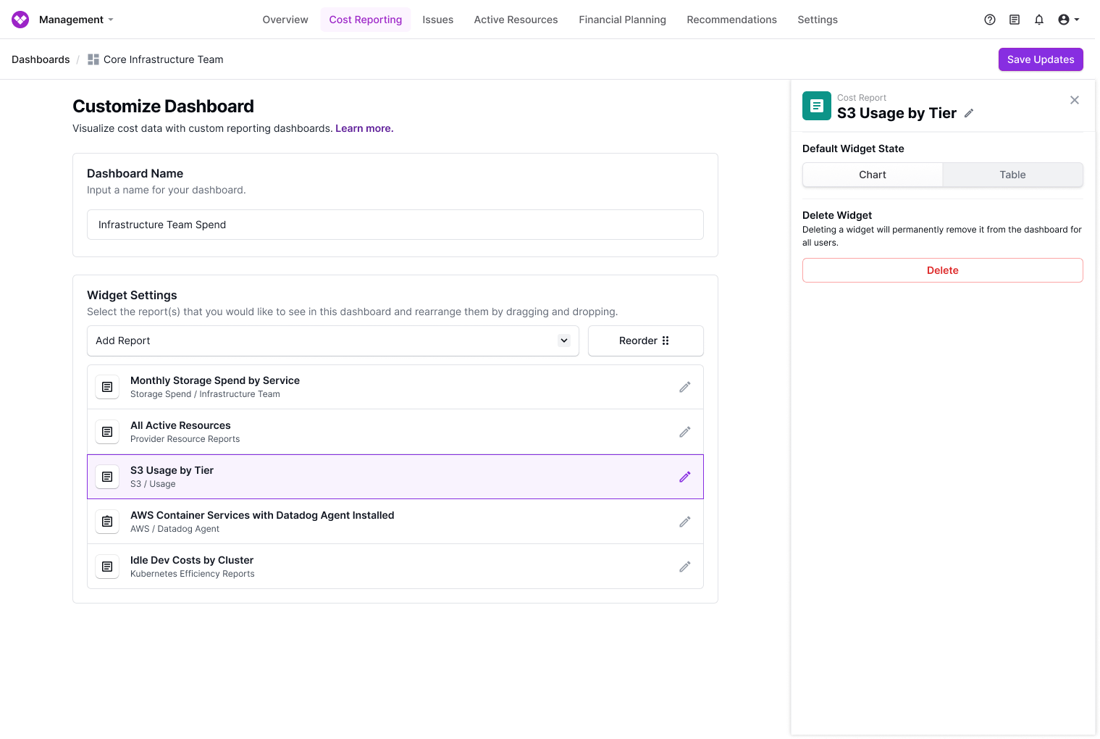Click the help question mark icon
This screenshot has height=739, width=1100.
pos(989,20)
